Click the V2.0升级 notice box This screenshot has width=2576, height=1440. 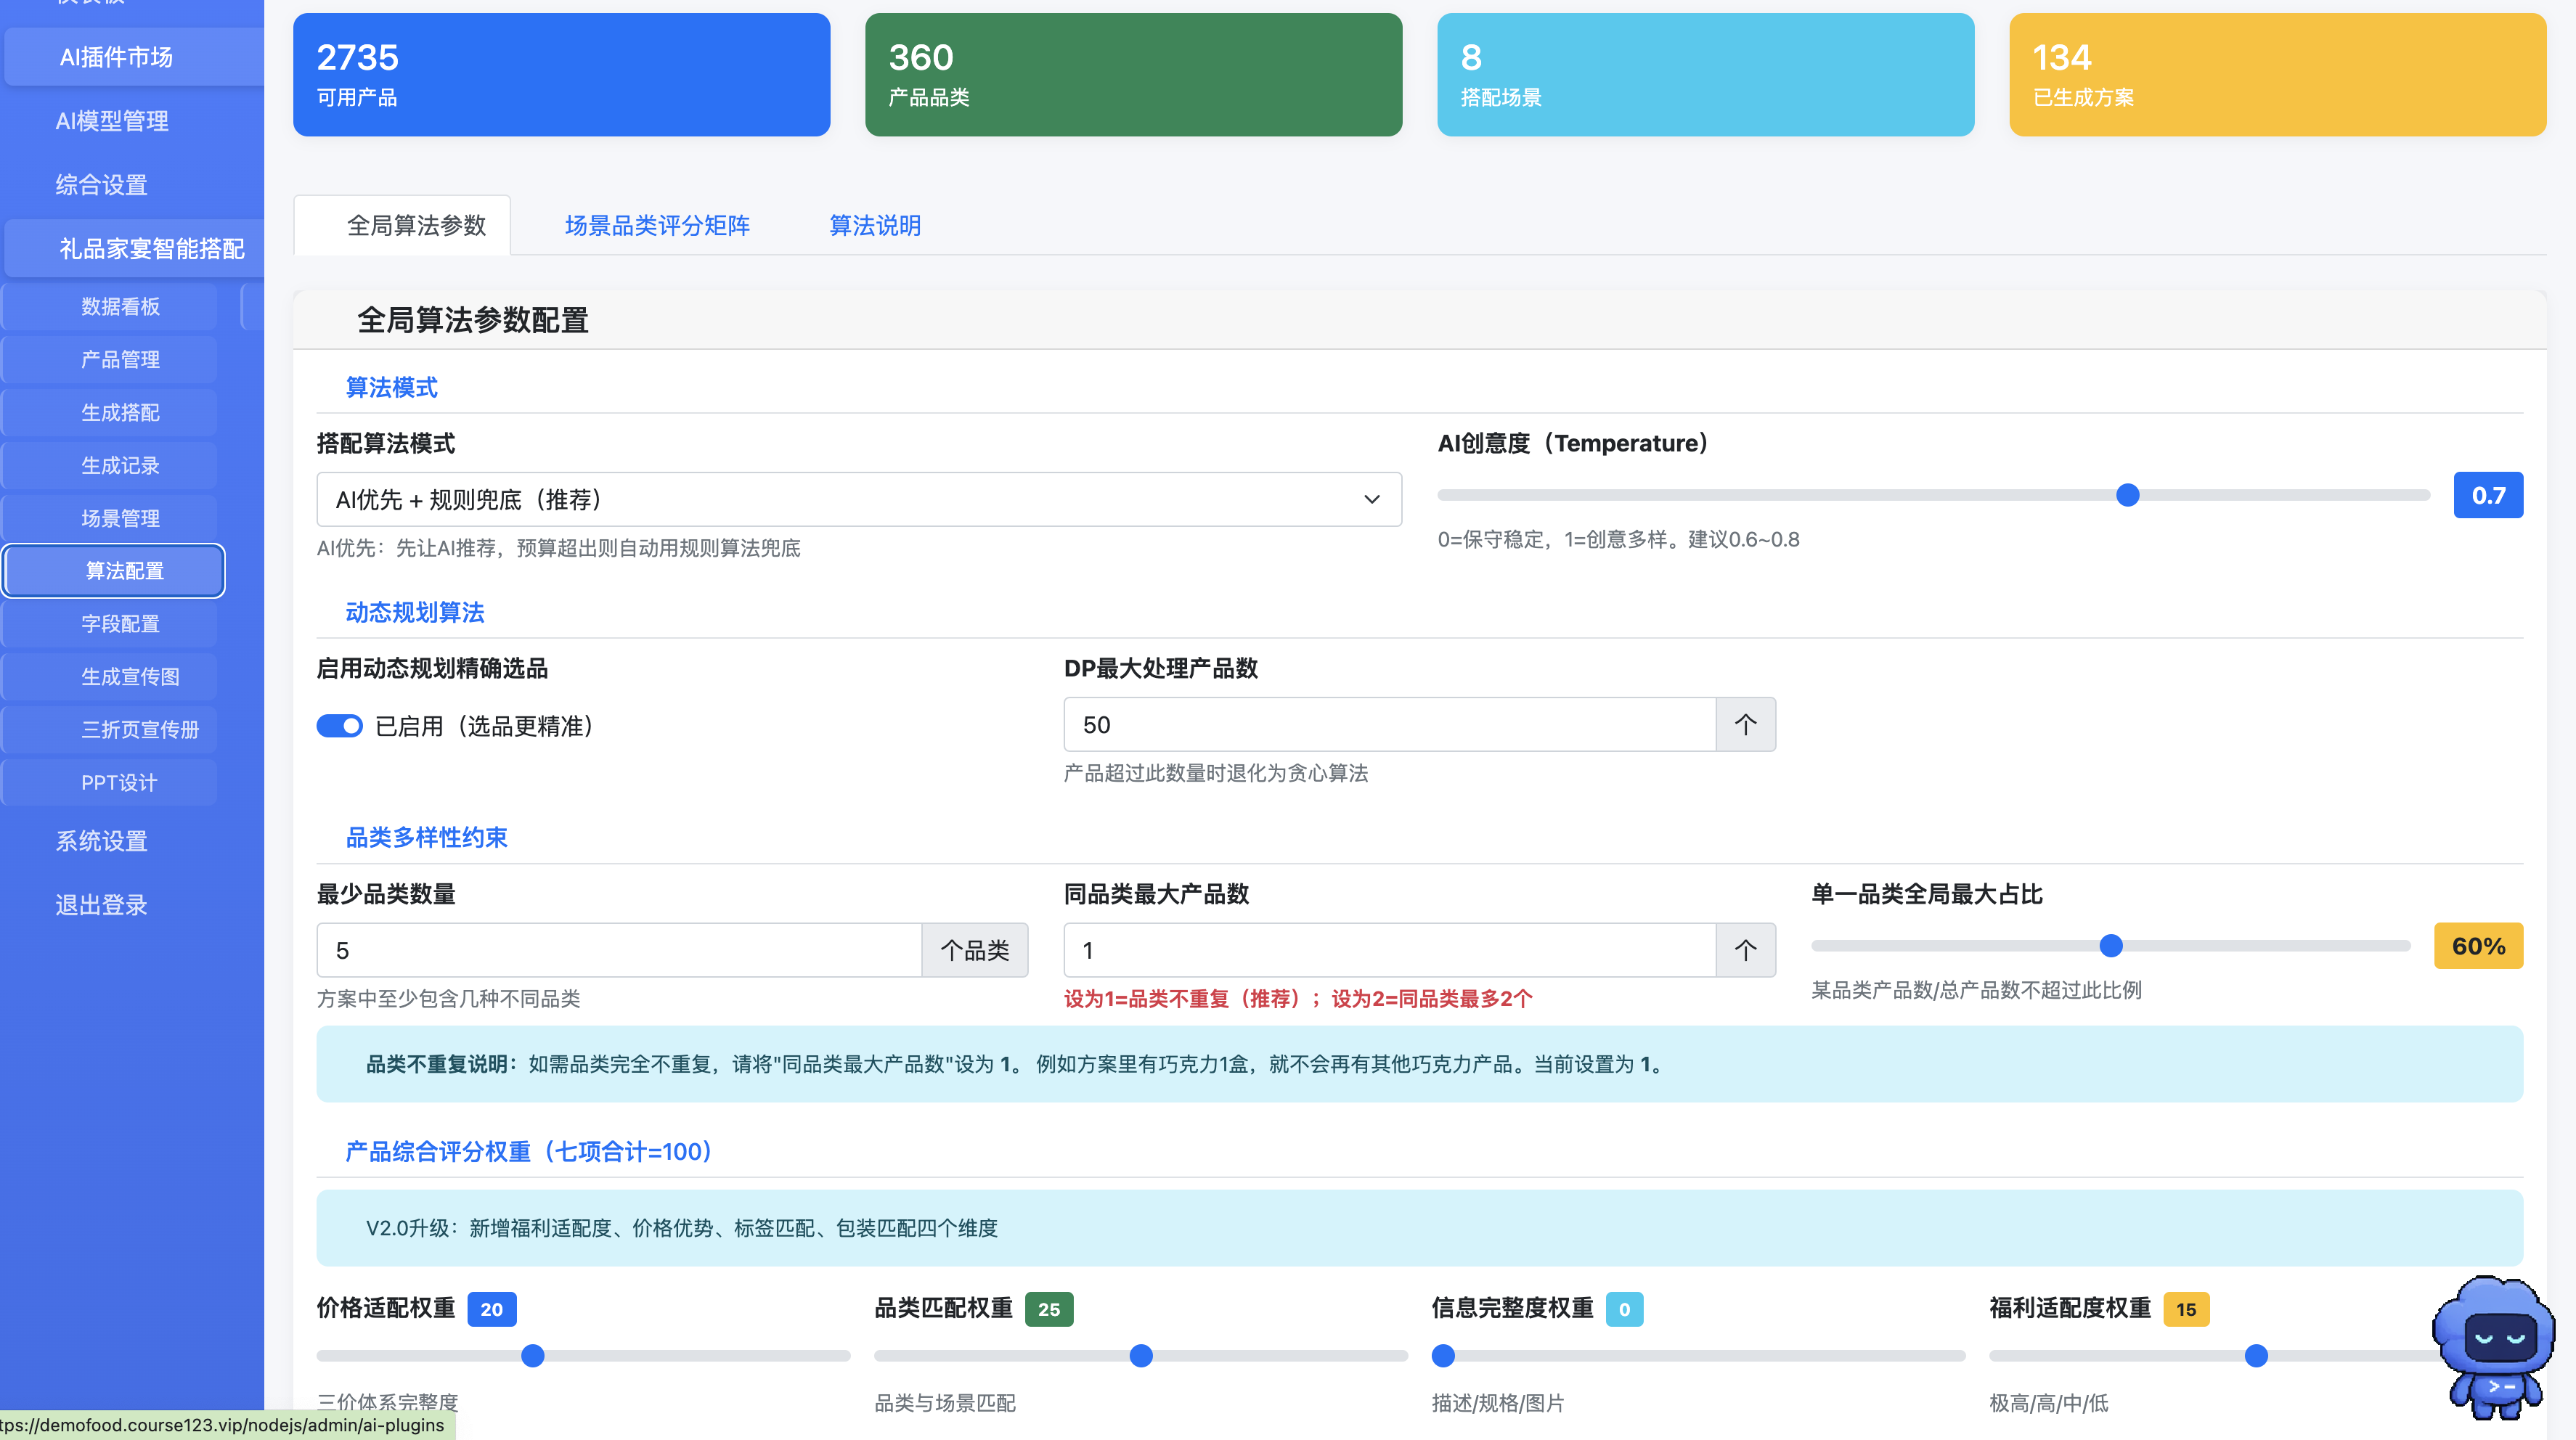click(1419, 1228)
